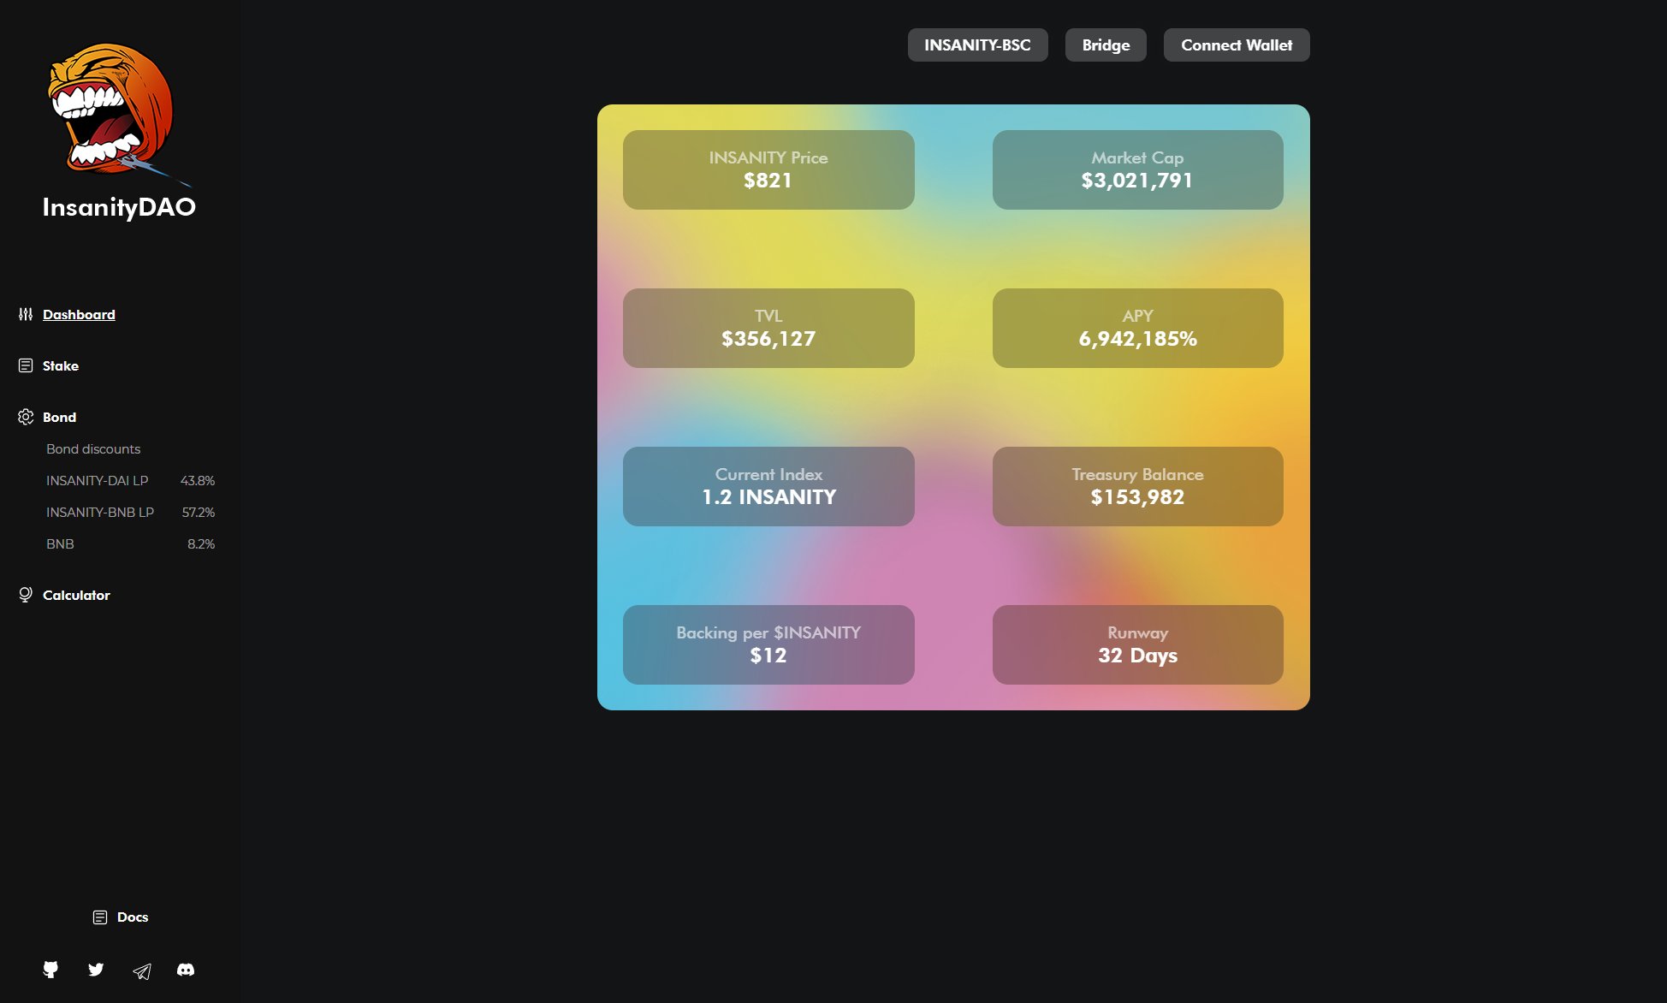The width and height of the screenshot is (1667, 1003).
Task: Click the APY stat card
Action: tap(1137, 329)
